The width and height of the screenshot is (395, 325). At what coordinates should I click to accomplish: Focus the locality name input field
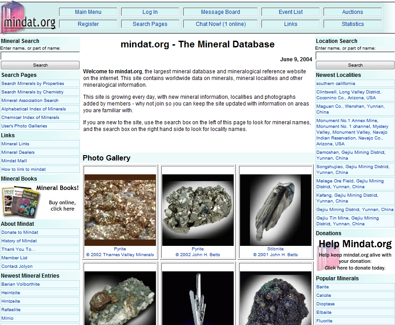click(x=355, y=56)
